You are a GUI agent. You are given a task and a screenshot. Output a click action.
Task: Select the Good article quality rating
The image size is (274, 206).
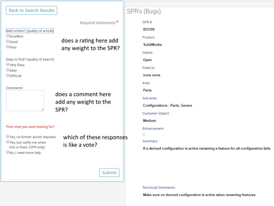click(7, 41)
